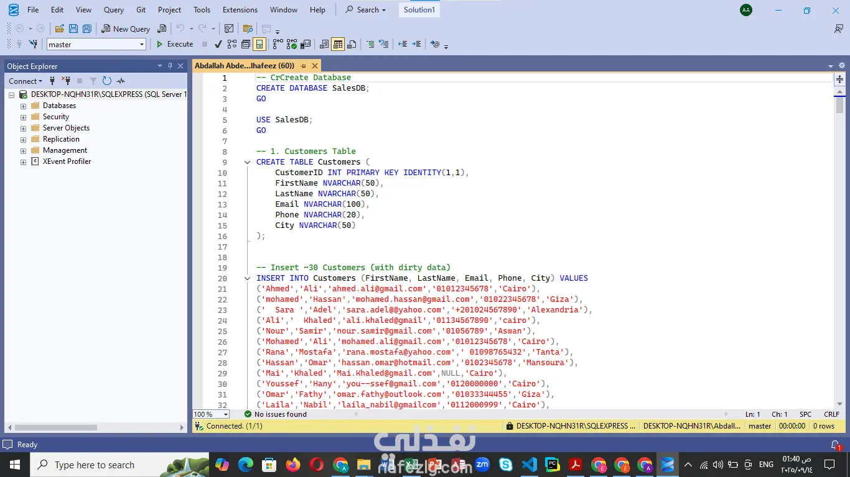Switch output to Results to File

[x=352, y=44]
